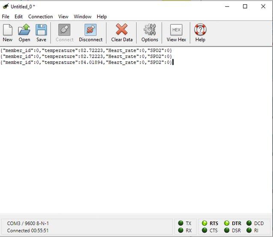Click the greyed Connect plug icon

pyautogui.click(x=64, y=30)
